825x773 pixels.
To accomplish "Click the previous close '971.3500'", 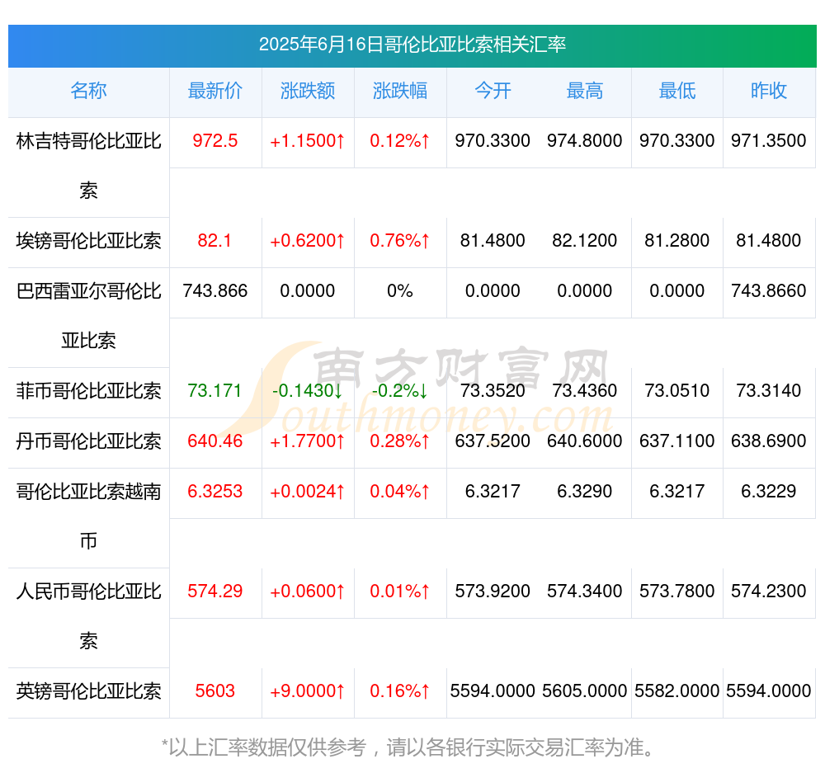I will click(769, 140).
